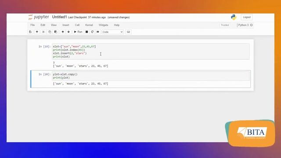Open the Insert menu
Screen dimensions: 281x158
66,25
